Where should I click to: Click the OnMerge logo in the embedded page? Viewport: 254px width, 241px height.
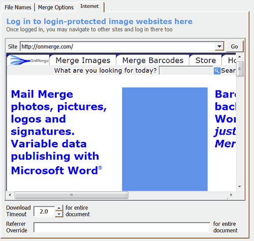pos(29,61)
